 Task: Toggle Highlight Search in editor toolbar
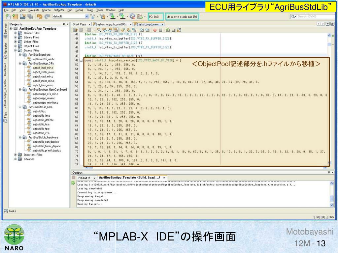[116, 30]
